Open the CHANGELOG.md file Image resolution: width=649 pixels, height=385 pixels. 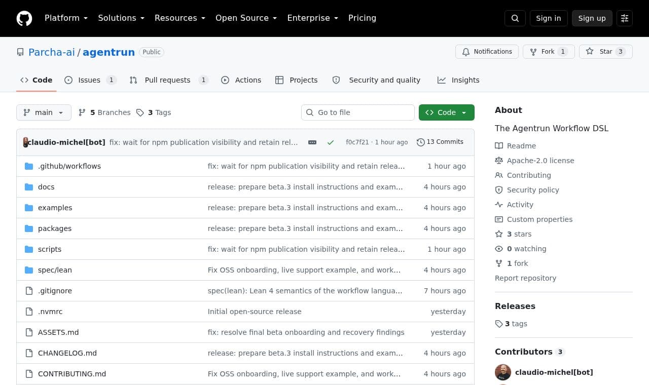(67, 353)
